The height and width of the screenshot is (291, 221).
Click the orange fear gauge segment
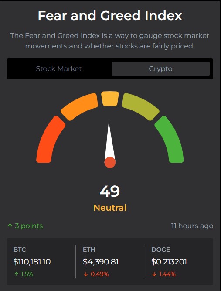coord(80,106)
